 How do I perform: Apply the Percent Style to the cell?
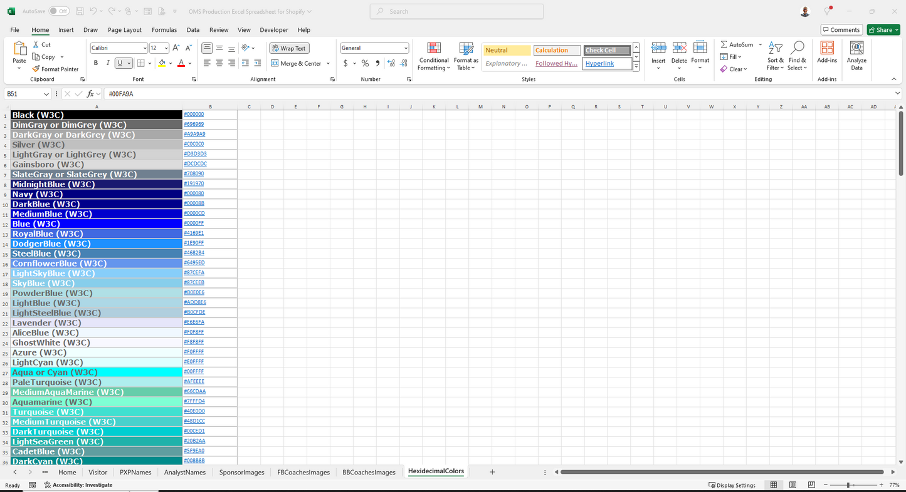click(x=364, y=63)
